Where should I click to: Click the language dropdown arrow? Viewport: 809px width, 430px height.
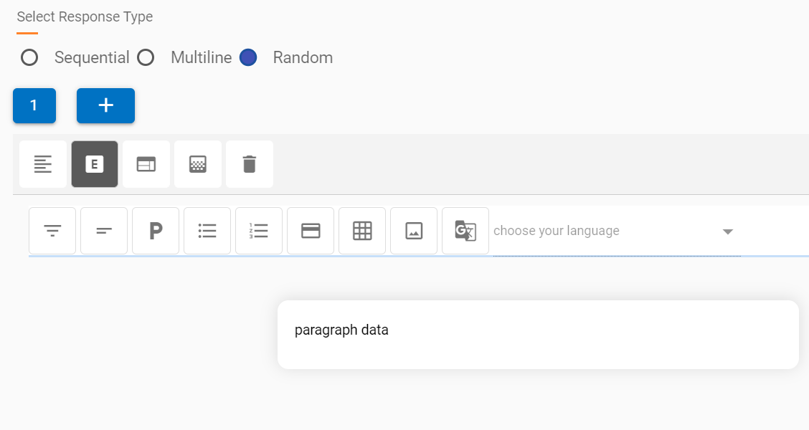[x=728, y=231]
